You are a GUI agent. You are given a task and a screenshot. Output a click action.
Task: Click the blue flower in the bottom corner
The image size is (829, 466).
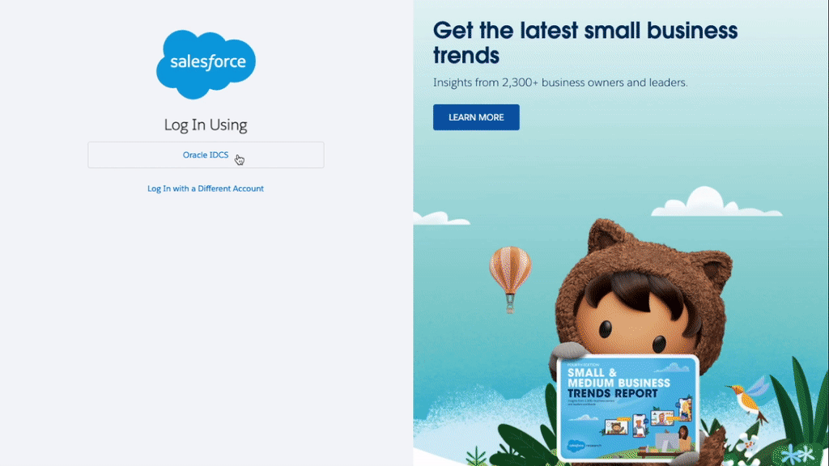point(798,455)
